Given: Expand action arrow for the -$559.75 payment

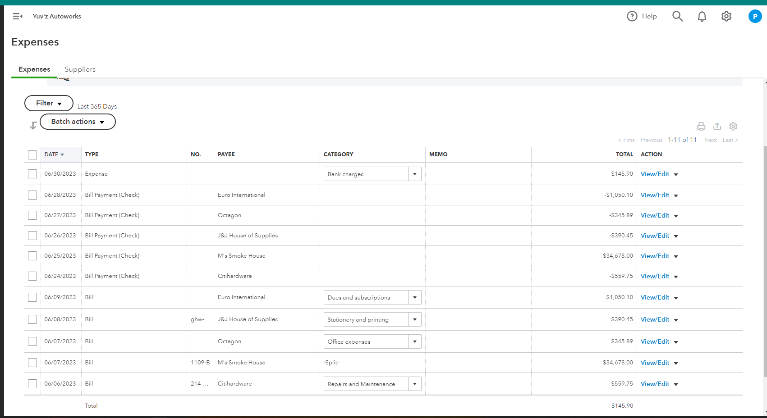Looking at the screenshot, I should [676, 277].
